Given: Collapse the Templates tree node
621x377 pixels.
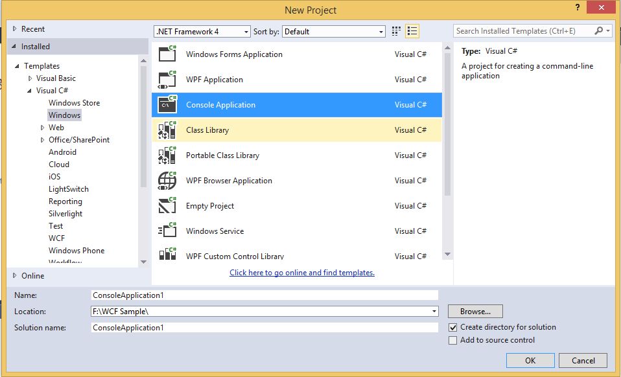Looking at the screenshot, I should (17, 66).
